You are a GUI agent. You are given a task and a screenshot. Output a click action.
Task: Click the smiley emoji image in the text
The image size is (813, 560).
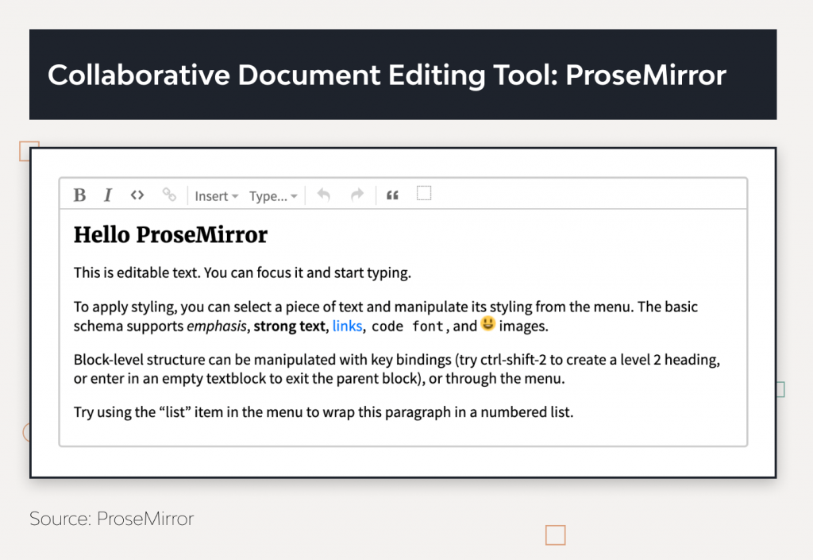click(x=487, y=324)
